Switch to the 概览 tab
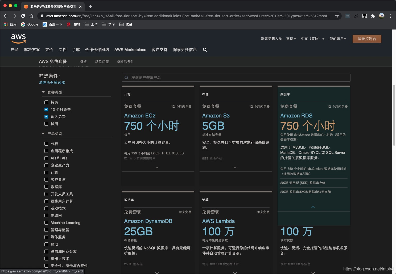 (84, 62)
